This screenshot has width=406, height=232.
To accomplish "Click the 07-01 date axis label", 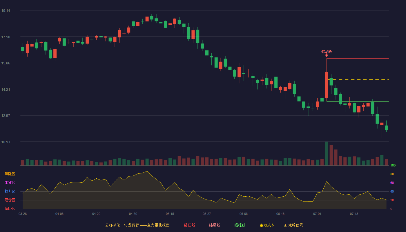I will (317, 214).
